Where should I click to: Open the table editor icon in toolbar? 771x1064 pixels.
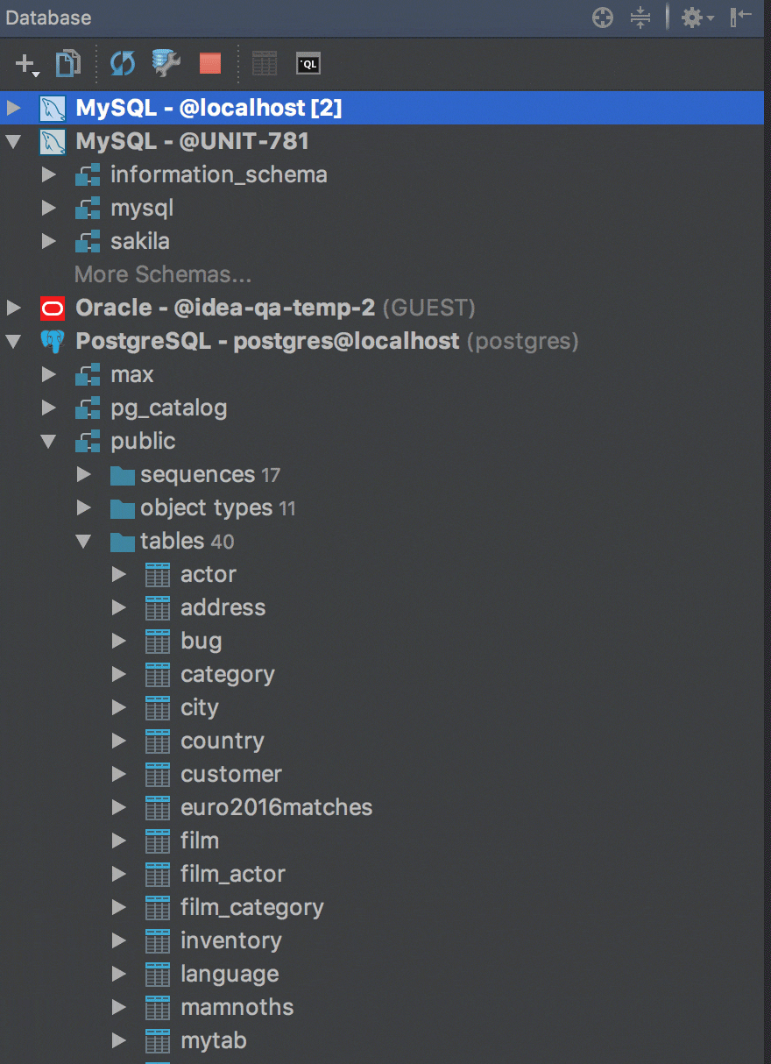(x=264, y=63)
